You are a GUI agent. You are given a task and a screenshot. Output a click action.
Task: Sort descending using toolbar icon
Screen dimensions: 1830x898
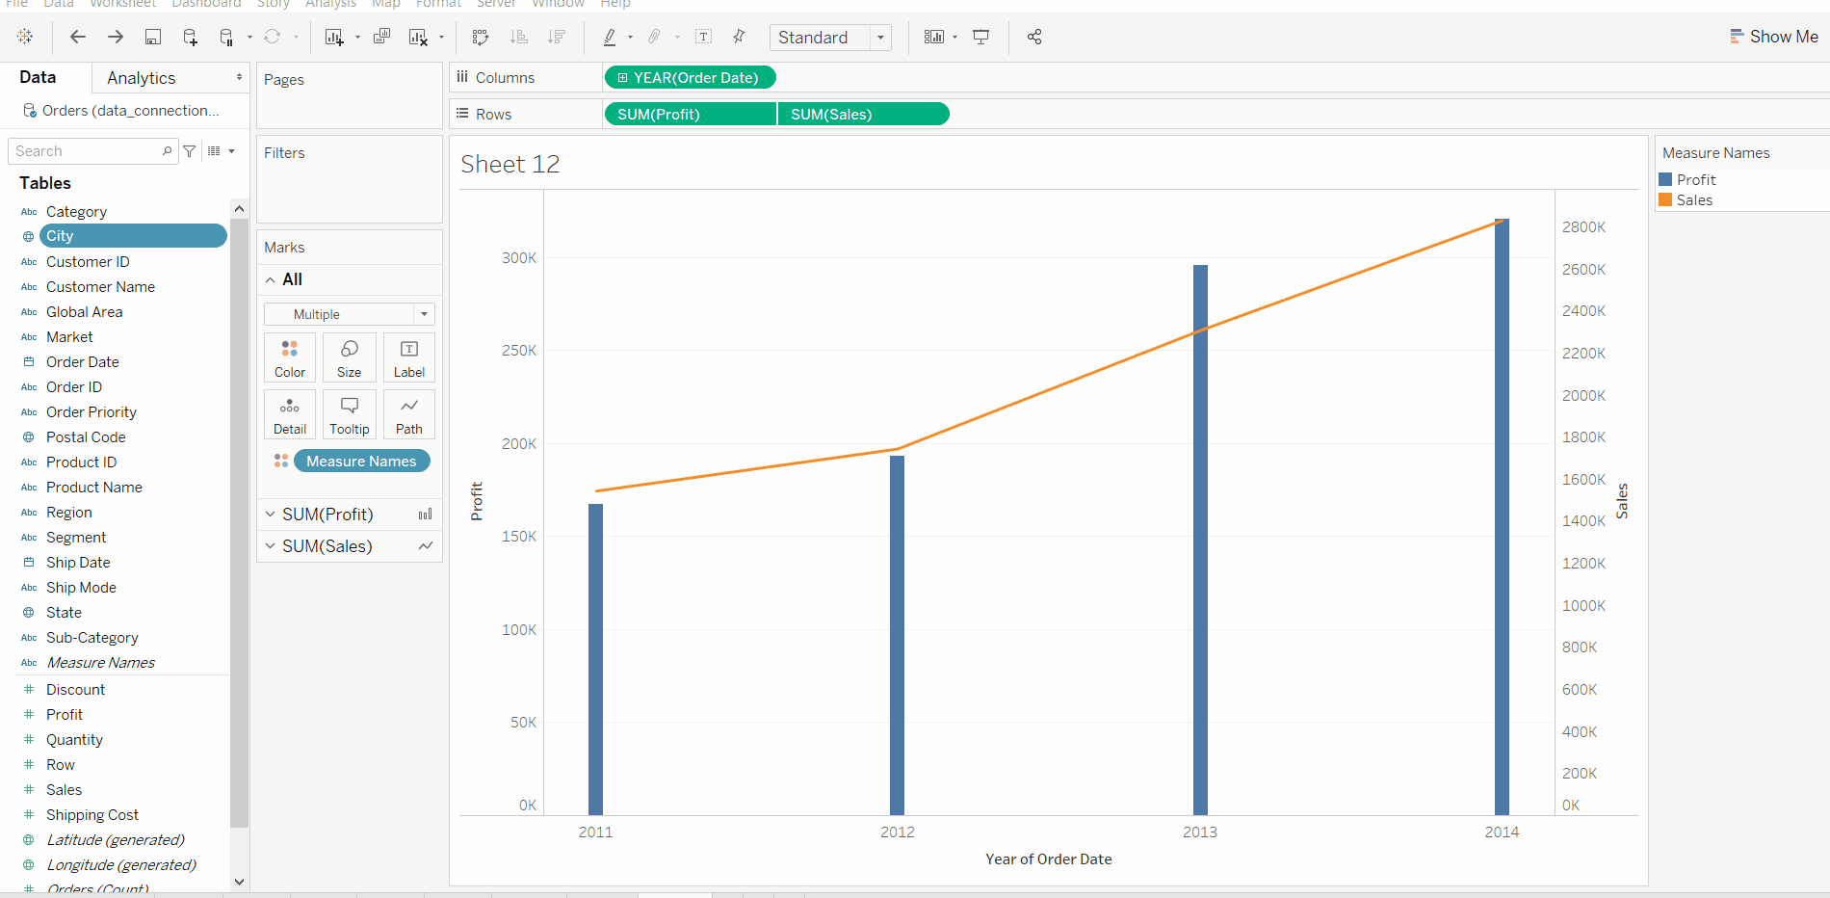pyautogui.click(x=557, y=37)
